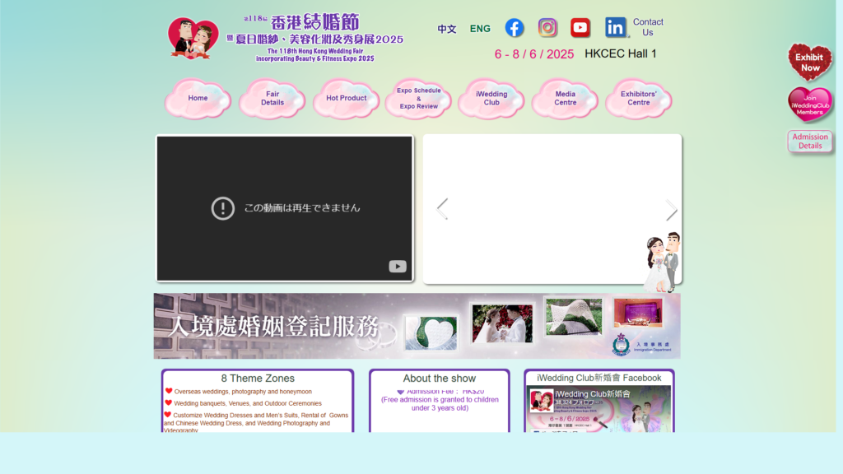Open Expo Schedule & Expo Review menu
The height and width of the screenshot is (474, 843).
[418, 99]
